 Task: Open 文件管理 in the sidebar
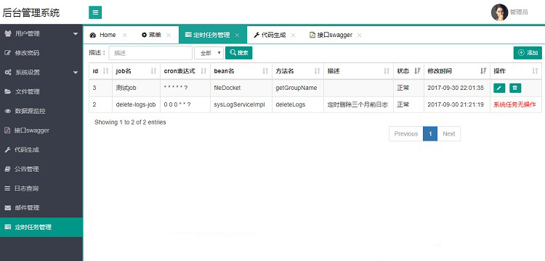[x=41, y=92]
